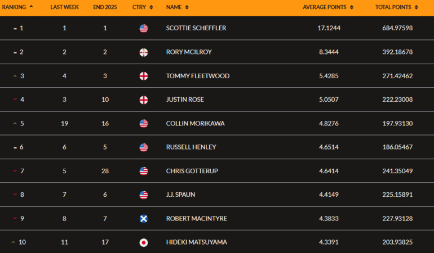Sort table by Ranking column
Image resolution: width=434 pixels, height=253 pixels.
coord(17,7)
